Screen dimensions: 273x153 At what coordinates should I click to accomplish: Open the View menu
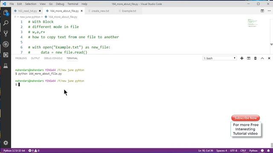pyautogui.click(x=43, y=4)
